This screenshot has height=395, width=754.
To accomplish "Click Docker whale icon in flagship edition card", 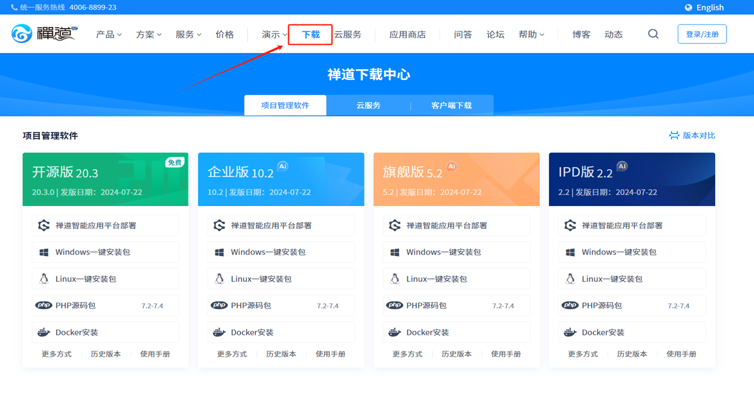I will (x=394, y=332).
